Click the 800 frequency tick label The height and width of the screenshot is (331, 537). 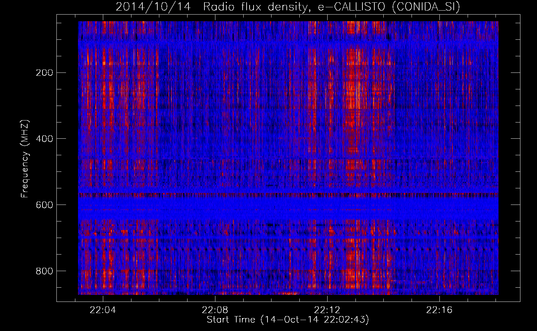[44, 271]
